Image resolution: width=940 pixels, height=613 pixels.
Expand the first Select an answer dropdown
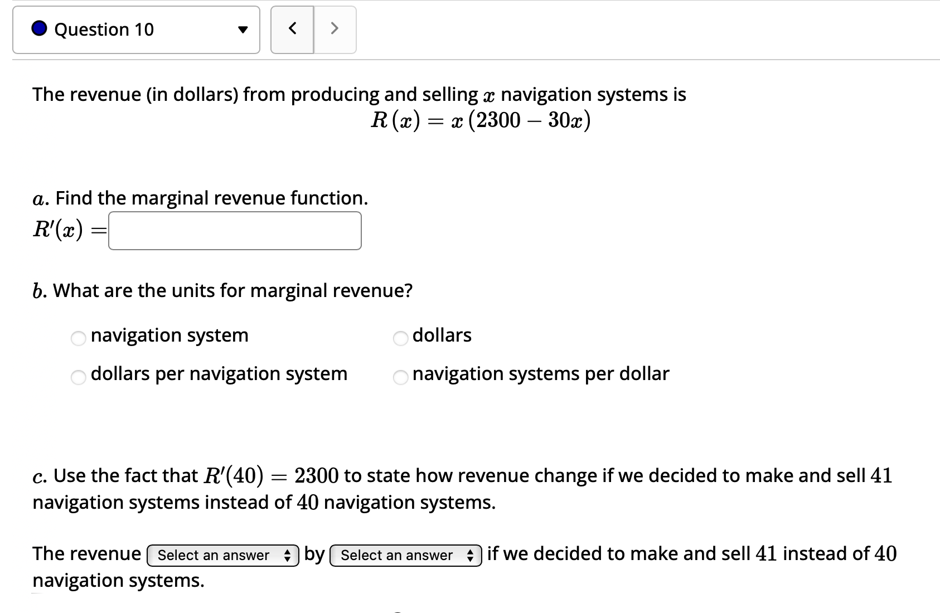tap(222, 555)
